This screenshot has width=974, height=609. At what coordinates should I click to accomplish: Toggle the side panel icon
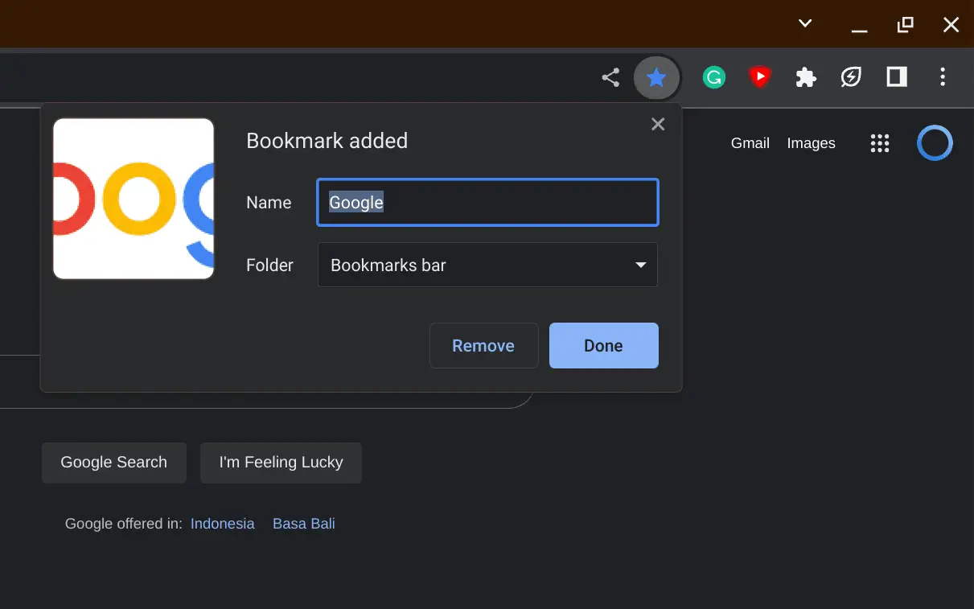tap(897, 77)
